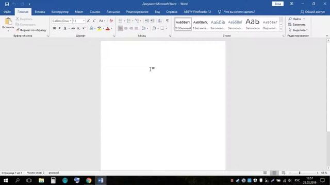Switch to Read Mode view icon
This screenshot has height=185, width=330.
[265, 173]
